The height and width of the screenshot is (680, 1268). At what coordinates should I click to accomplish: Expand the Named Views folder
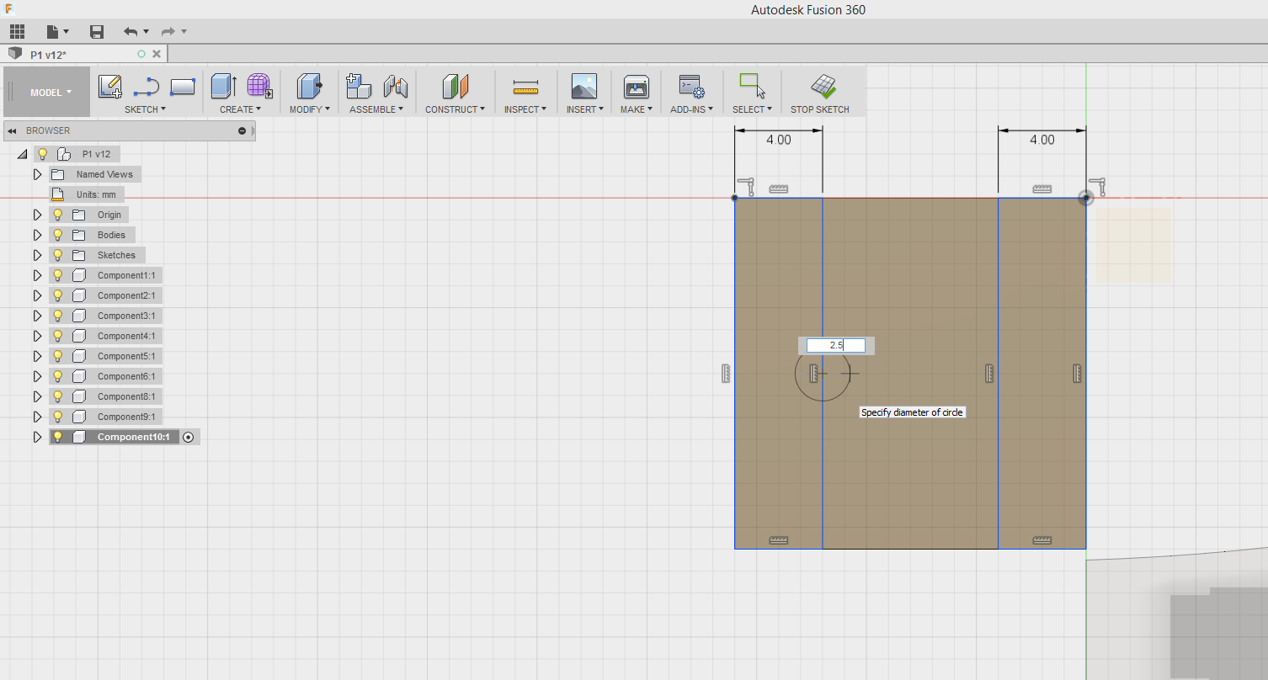(x=37, y=174)
